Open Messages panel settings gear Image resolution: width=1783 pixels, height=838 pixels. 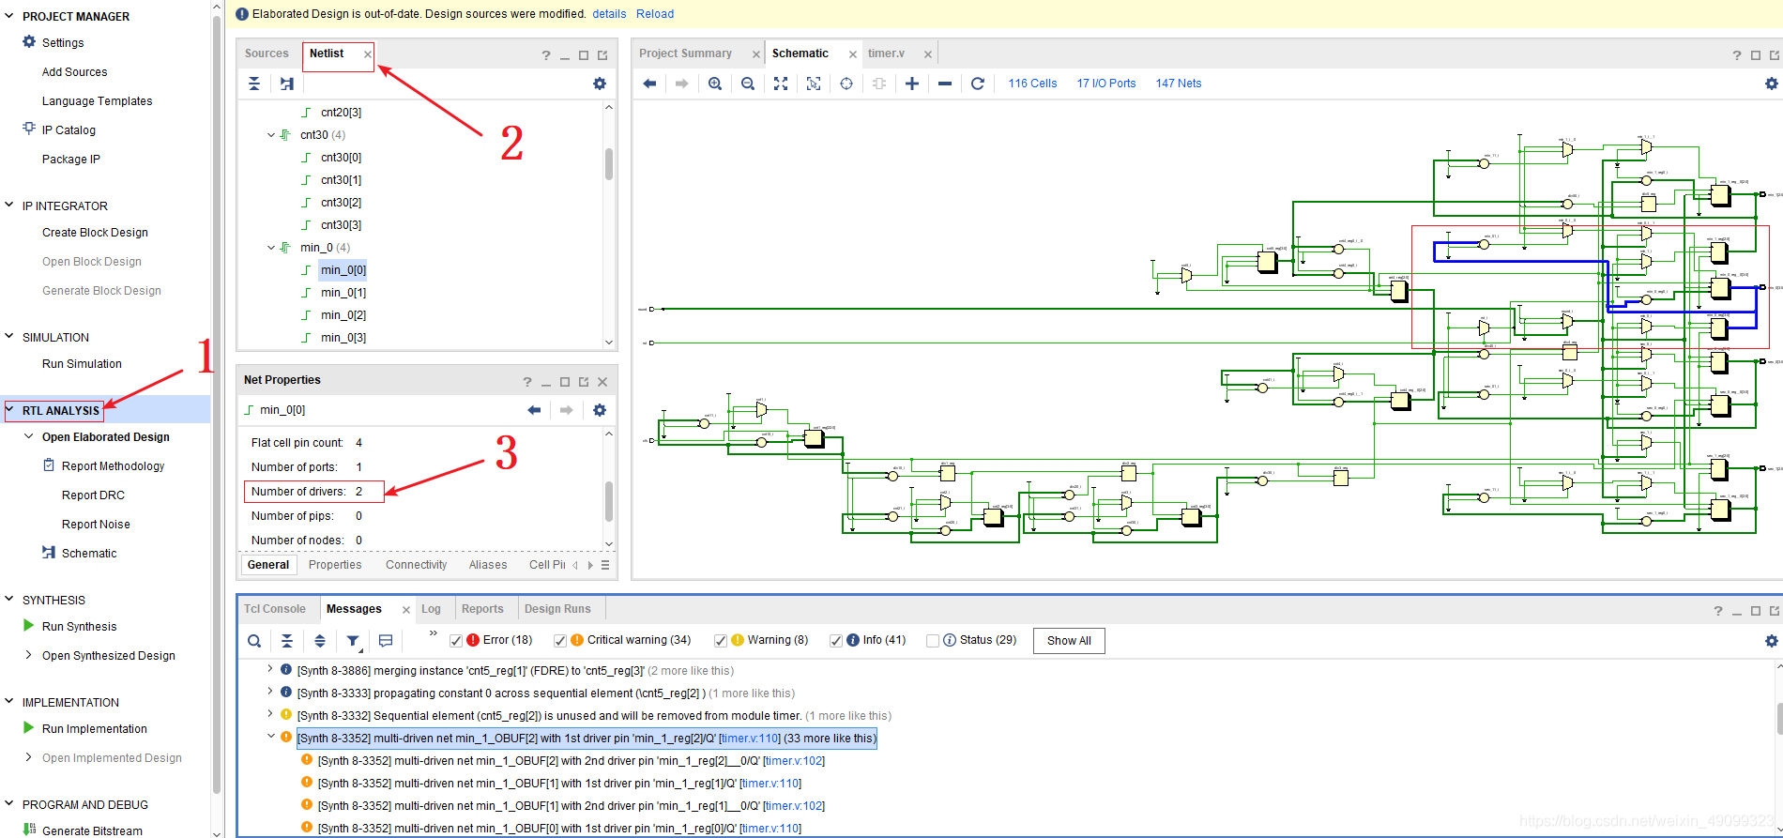1771,641
